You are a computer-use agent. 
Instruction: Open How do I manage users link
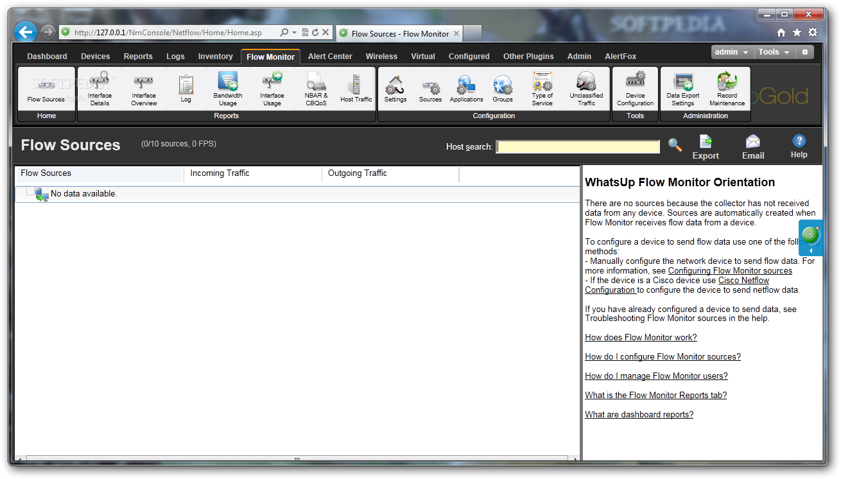click(x=656, y=376)
